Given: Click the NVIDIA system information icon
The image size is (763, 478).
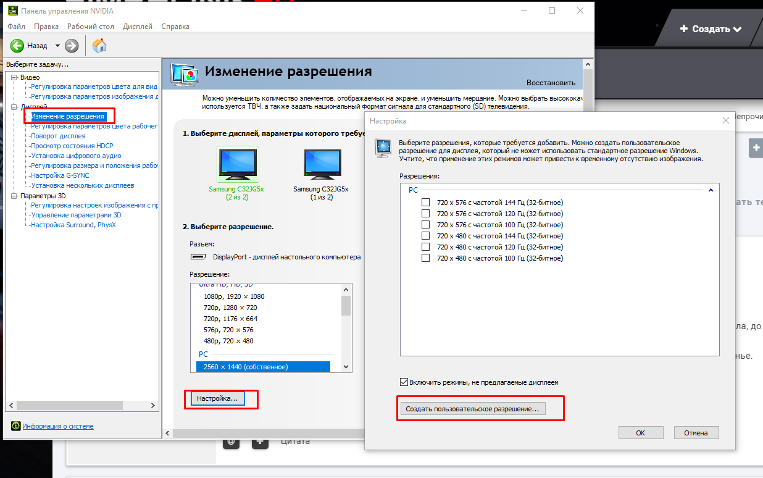Looking at the screenshot, I should [15, 426].
